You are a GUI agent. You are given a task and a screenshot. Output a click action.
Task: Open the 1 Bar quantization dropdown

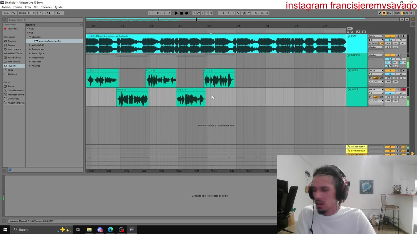(x=59, y=13)
